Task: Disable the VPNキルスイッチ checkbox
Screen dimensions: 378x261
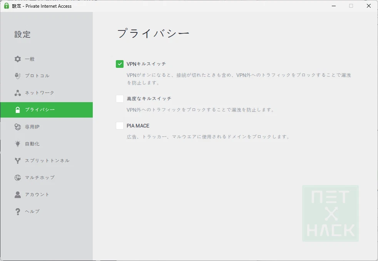Action: point(120,64)
